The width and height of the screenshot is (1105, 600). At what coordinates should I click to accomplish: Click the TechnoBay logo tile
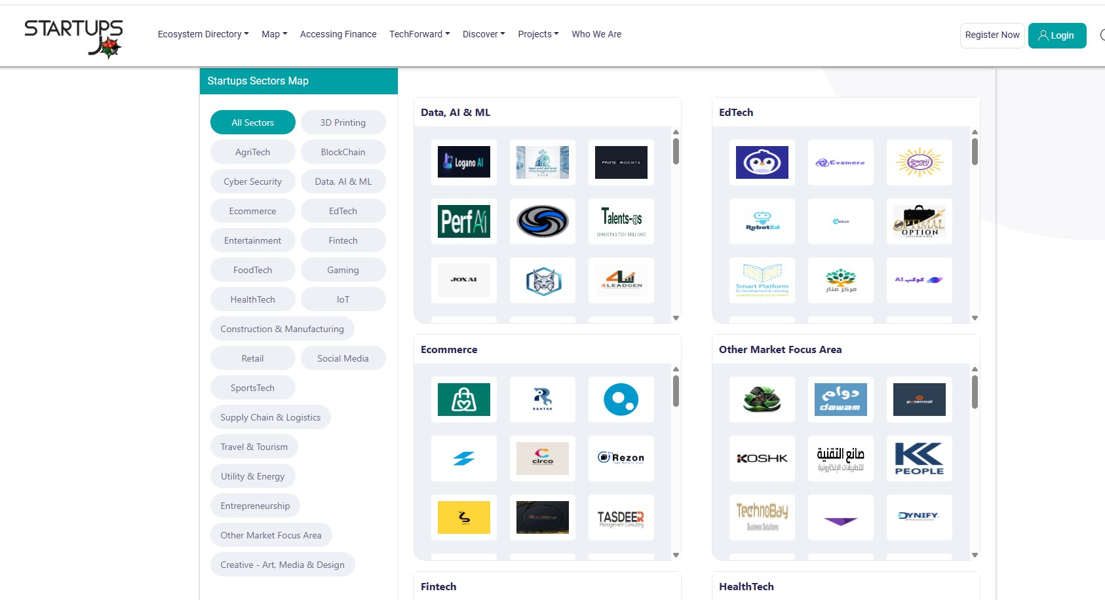click(762, 517)
